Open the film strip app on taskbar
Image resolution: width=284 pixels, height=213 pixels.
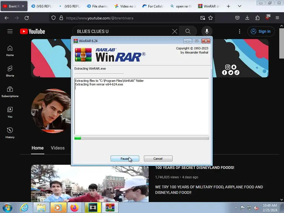click(93, 207)
